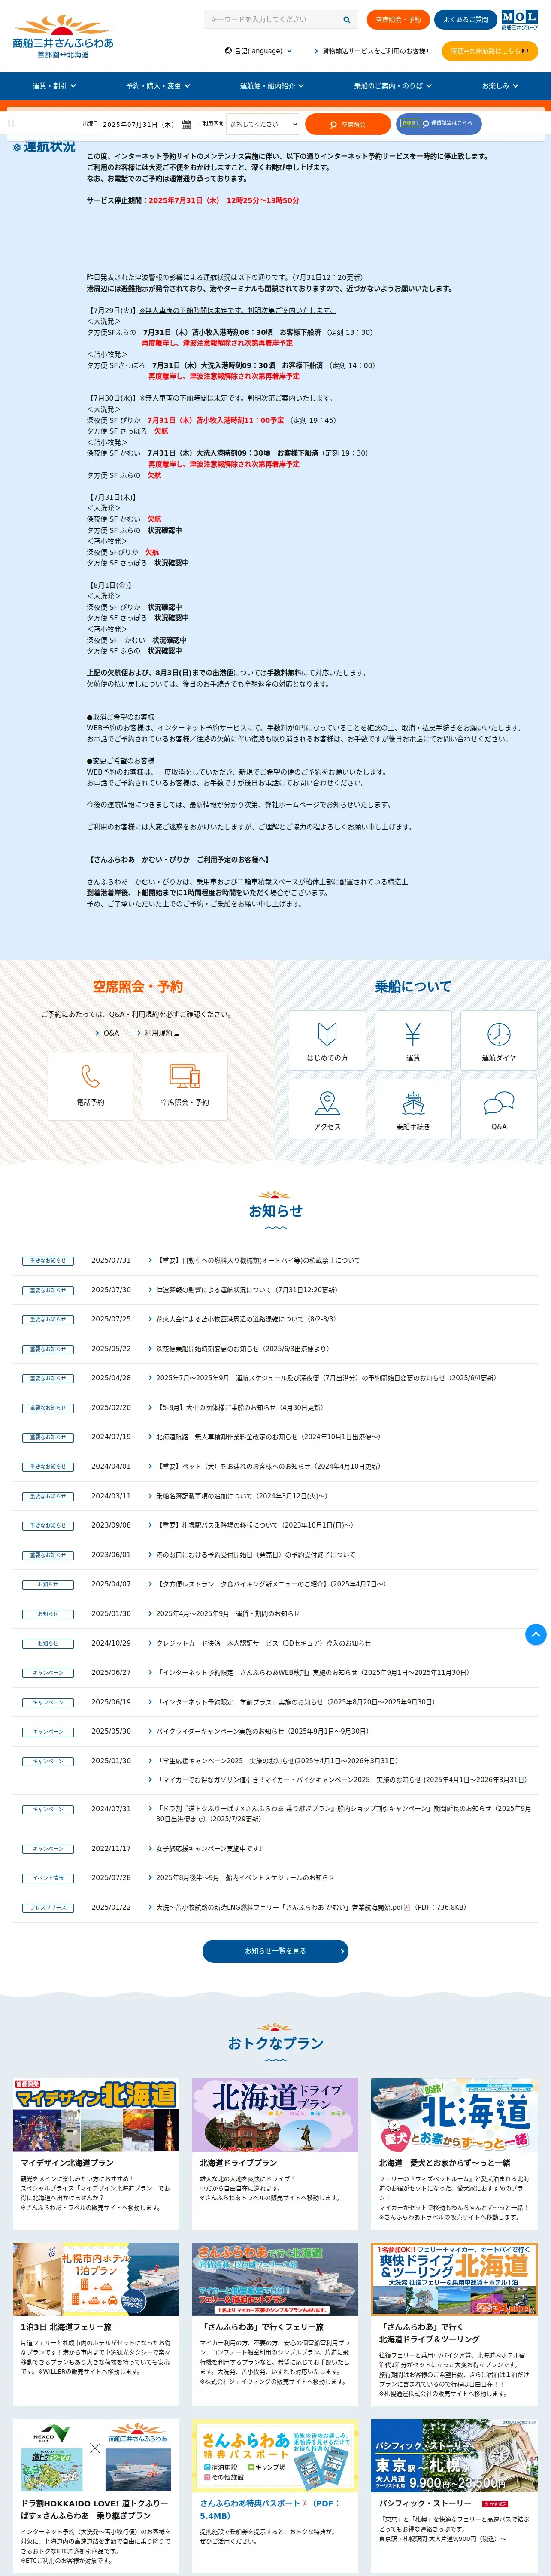The width and height of the screenshot is (551, 2576).
Task: Open ドラ割HOKKAIDO LOVE! 乗り継ぎプラン thumbnail
Action: 96,2455
